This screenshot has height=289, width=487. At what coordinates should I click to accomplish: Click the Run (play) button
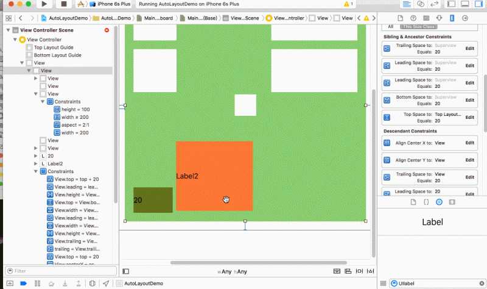(x=45, y=4)
